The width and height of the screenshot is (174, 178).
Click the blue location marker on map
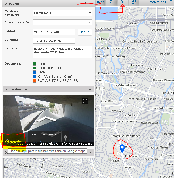click(x=122, y=149)
